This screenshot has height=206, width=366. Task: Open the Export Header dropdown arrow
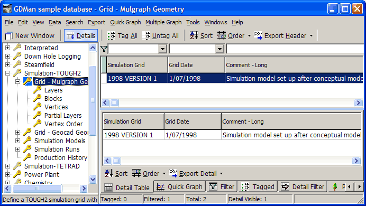[311, 36]
